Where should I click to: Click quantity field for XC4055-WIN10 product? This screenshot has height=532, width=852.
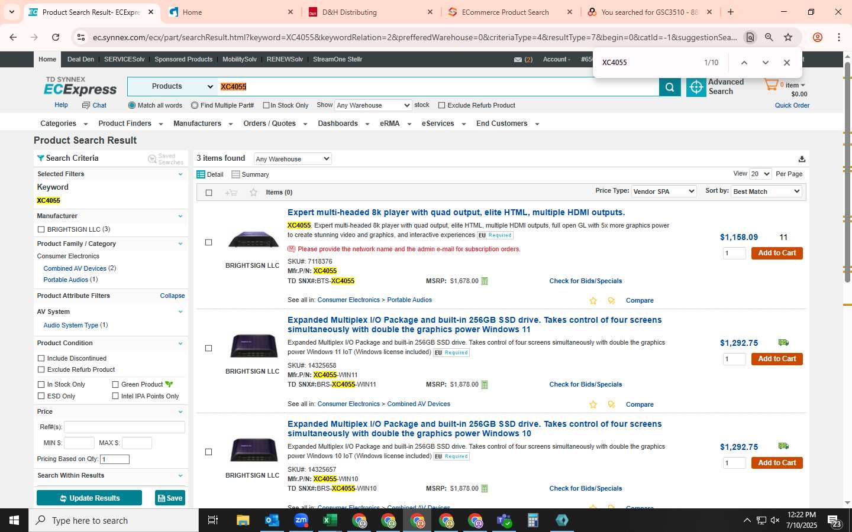[734, 463]
